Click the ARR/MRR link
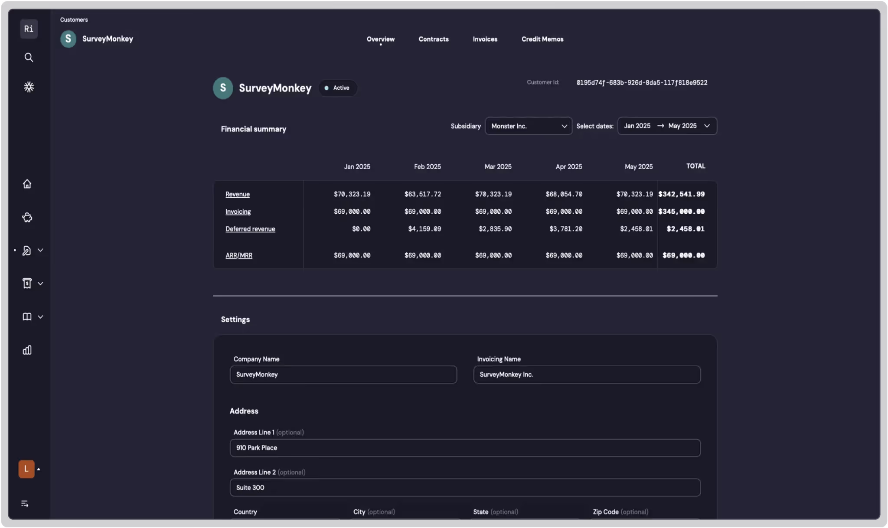 point(239,255)
